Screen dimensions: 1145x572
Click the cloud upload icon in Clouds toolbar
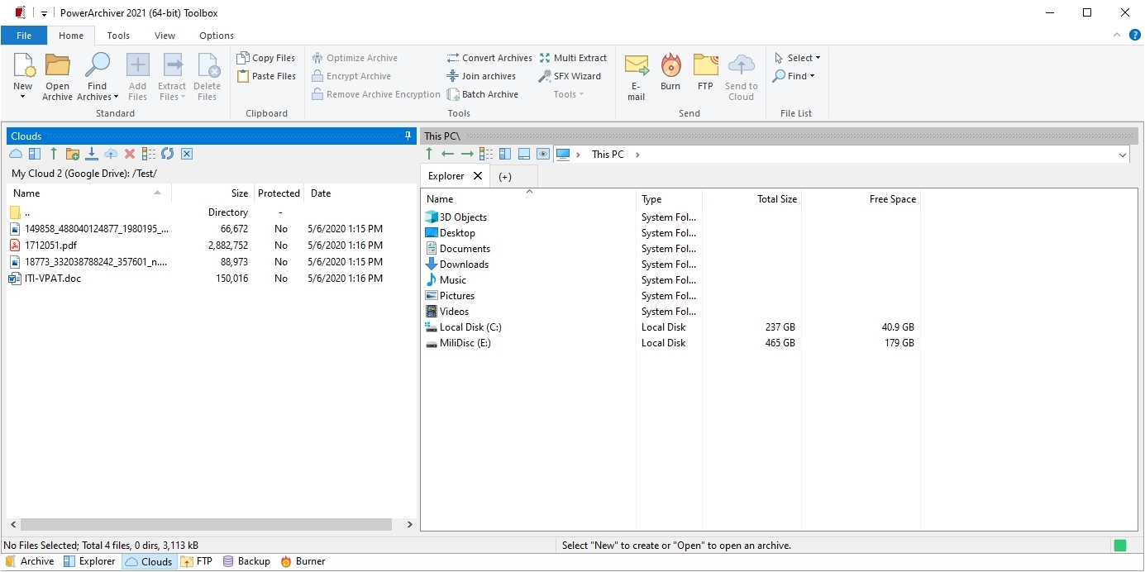(111, 154)
